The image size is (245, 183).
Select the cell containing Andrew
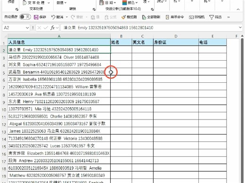tap(59, 160)
